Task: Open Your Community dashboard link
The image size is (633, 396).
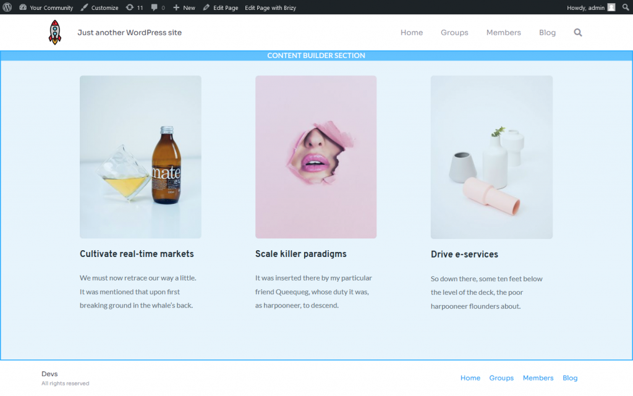Action: coord(46,7)
